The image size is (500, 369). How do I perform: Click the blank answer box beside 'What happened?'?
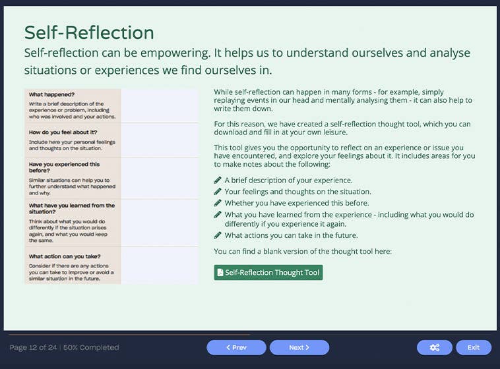pos(159,105)
